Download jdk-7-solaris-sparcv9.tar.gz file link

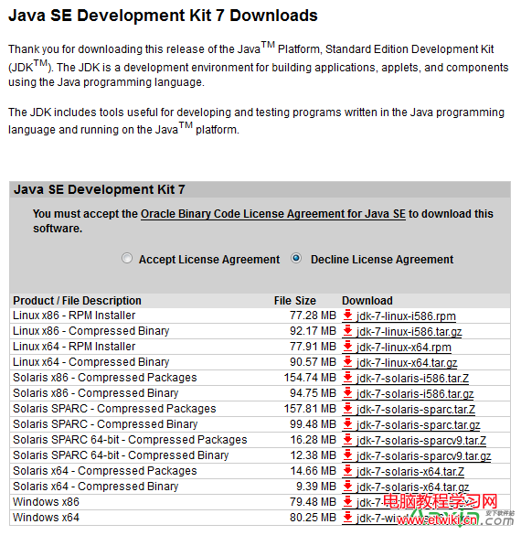[x=424, y=456]
